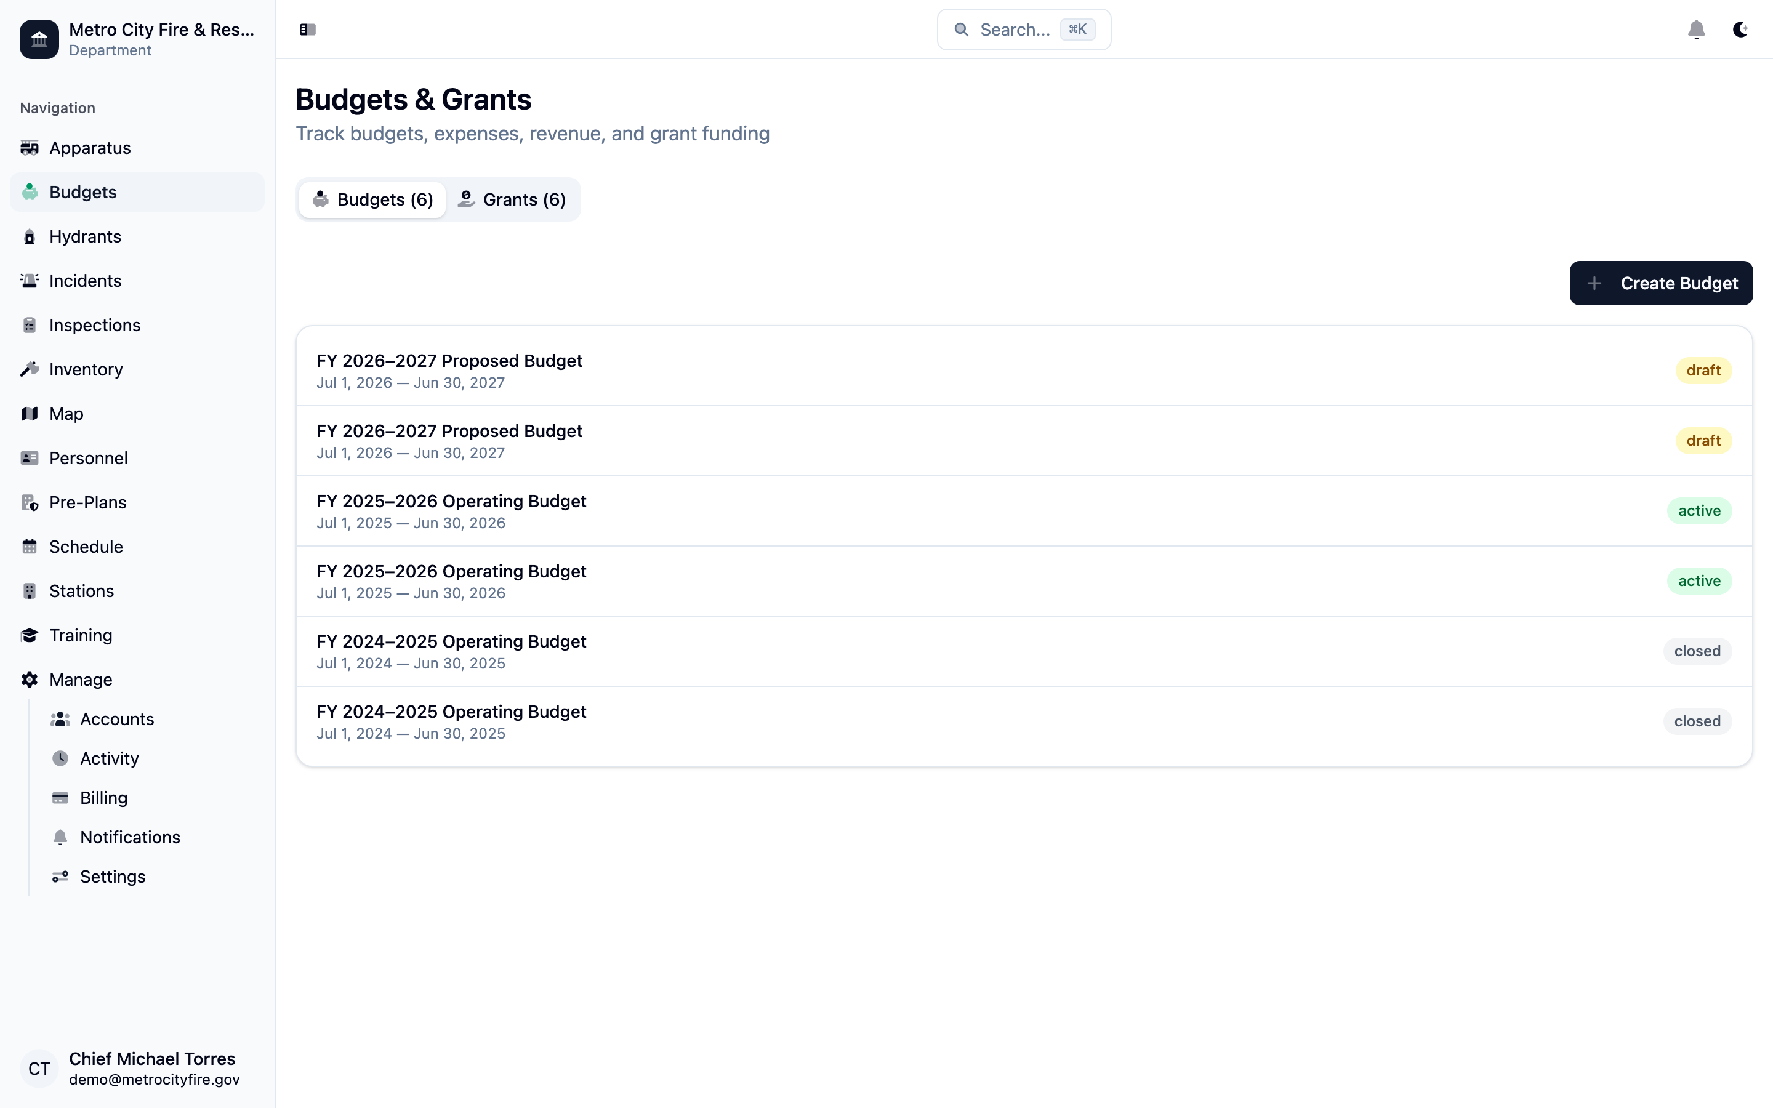Viewport: 1773px width, 1108px height.
Task: Open Hydrants from the sidebar icon
Action: (x=30, y=237)
